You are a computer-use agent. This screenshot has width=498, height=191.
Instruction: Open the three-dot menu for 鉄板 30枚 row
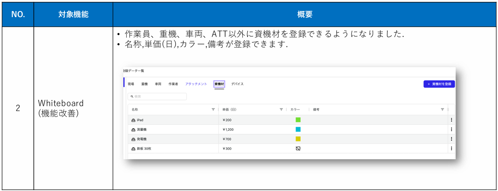click(x=451, y=149)
